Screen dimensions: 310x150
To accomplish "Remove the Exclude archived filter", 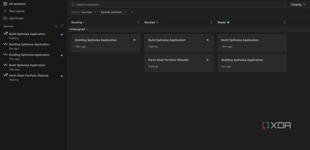I will tap(124, 12).
